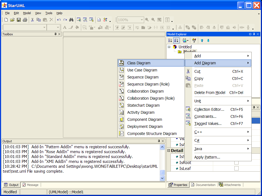Viewport: 262px width, 196px height.
Task: Click the Print toolbar icon
Action: tap(25, 20)
